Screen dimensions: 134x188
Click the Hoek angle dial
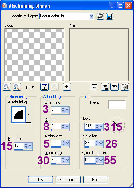(x=117, y=125)
